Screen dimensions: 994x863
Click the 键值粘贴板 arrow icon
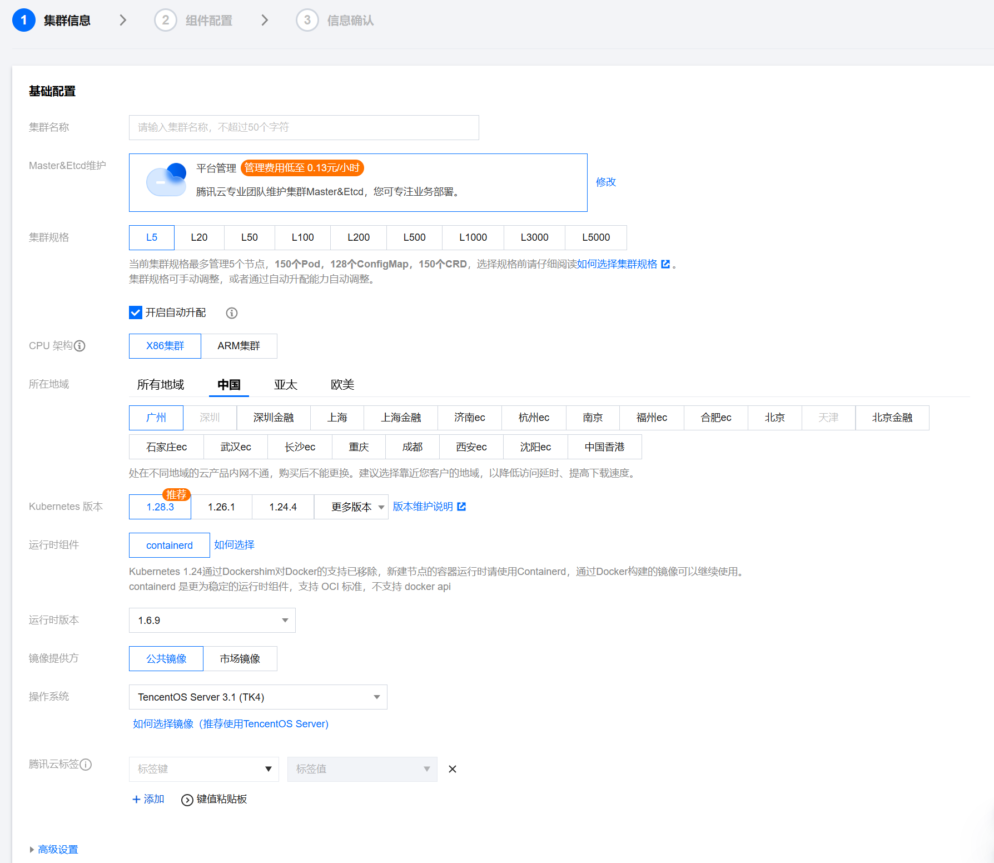(187, 800)
